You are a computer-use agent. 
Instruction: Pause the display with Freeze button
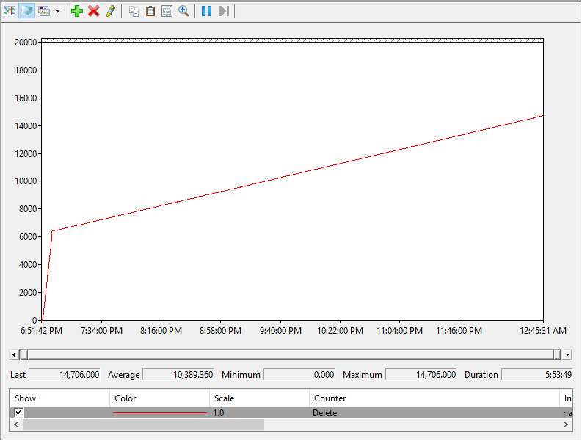point(206,11)
